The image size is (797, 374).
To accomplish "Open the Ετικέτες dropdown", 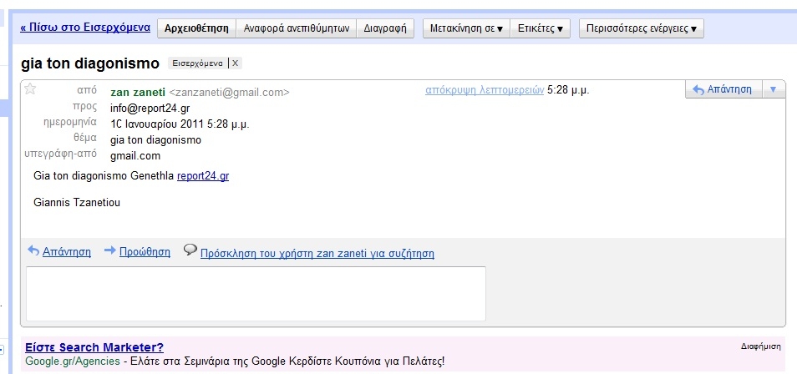I will coord(541,28).
